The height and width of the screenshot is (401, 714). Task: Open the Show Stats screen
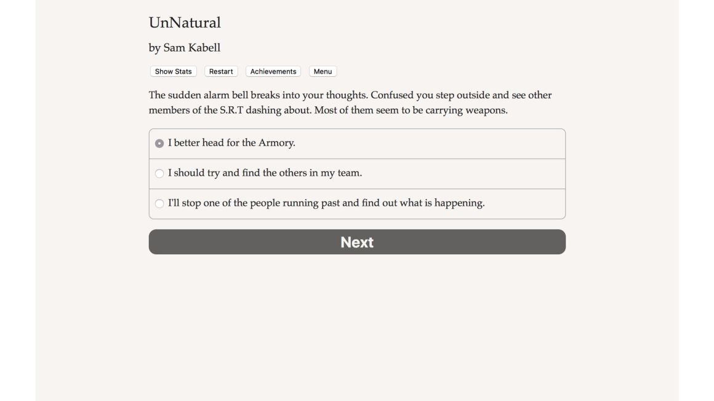coord(173,71)
